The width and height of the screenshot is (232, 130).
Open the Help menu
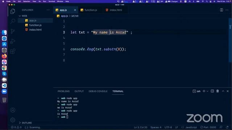click(67, 1)
